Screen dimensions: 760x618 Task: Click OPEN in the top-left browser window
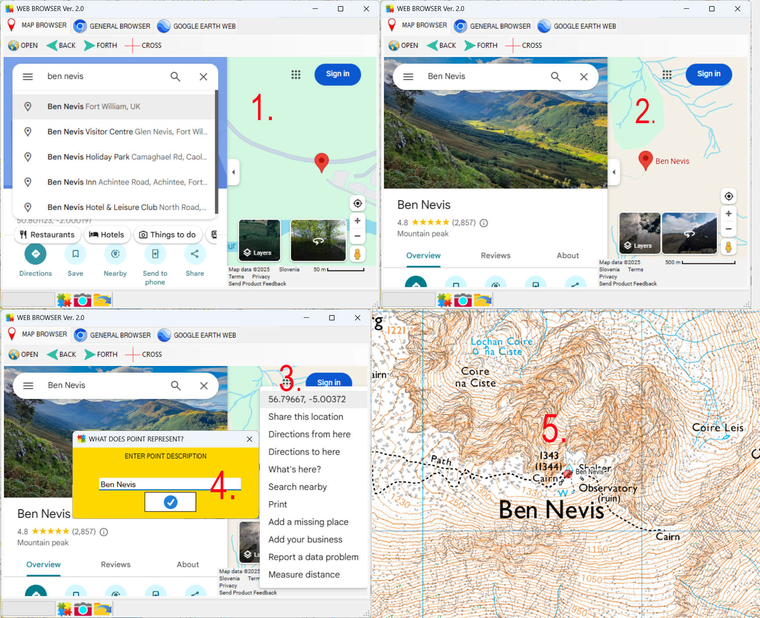(x=23, y=45)
